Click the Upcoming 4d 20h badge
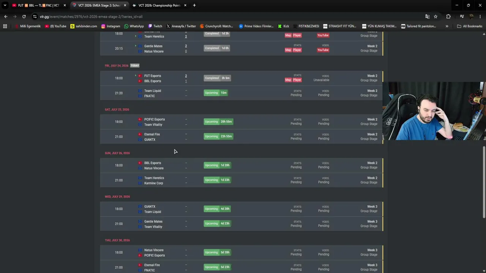Image resolution: width=486 pixels, height=273 pixels. tap(217, 209)
